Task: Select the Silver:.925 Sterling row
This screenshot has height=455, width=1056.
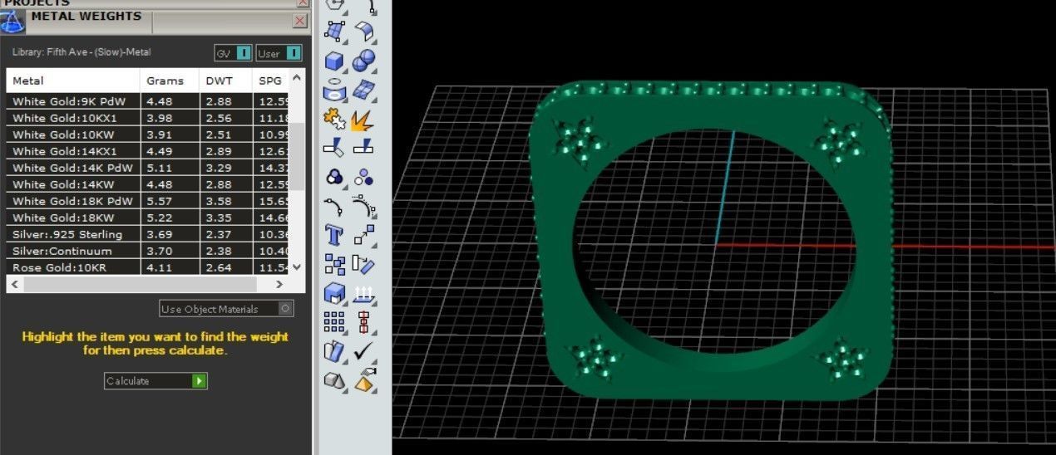Action: click(149, 234)
